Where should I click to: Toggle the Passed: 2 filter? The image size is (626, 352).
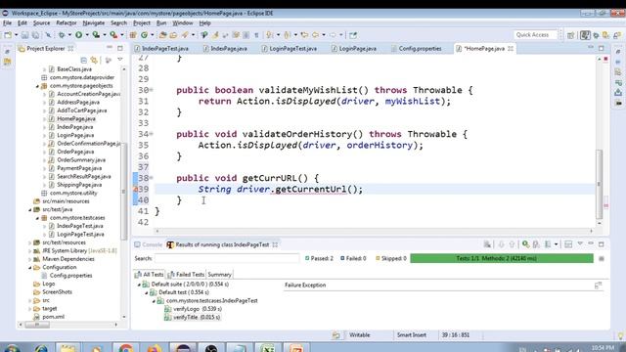pyautogui.click(x=319, y=258)
